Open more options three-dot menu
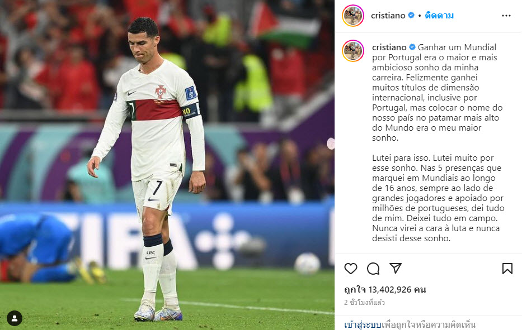The height and width of the screenshot is (330, 522). (x=506, y=16)
